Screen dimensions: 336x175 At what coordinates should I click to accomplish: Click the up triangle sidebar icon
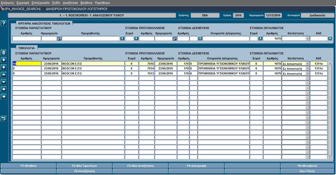4,74
